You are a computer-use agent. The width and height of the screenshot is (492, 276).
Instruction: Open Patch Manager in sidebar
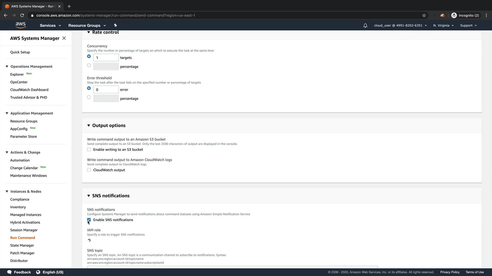[22, 253]
